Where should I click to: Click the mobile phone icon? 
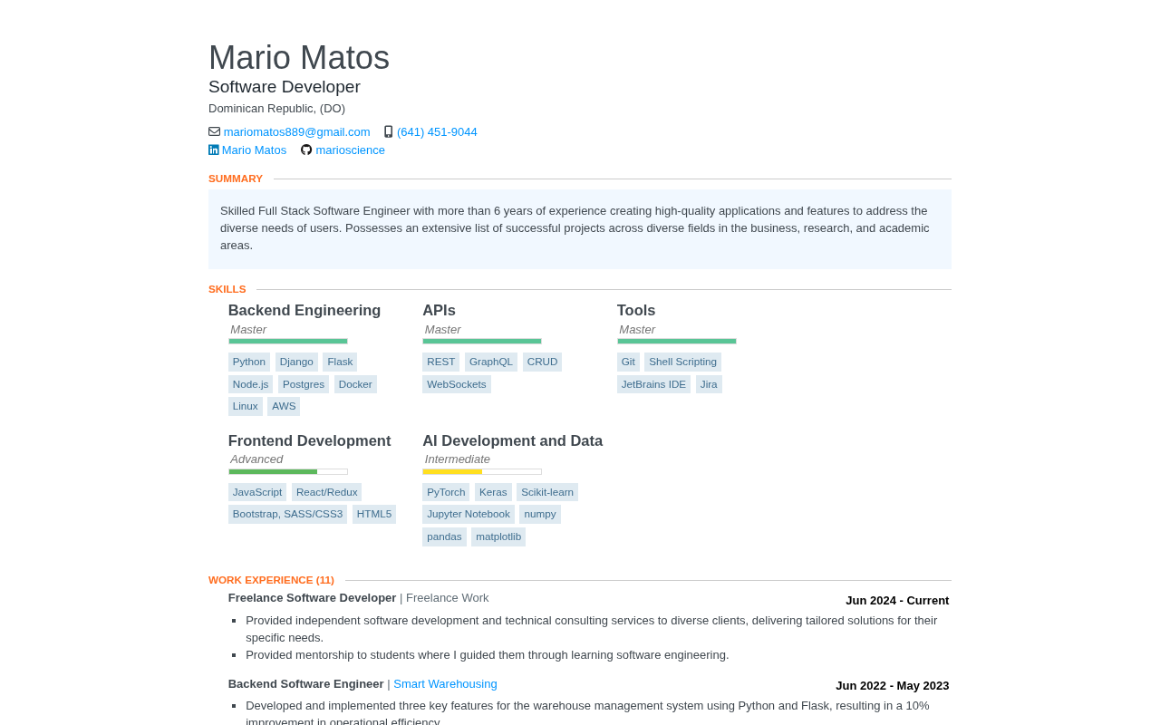pyautogui.click(x=389, y=131)
